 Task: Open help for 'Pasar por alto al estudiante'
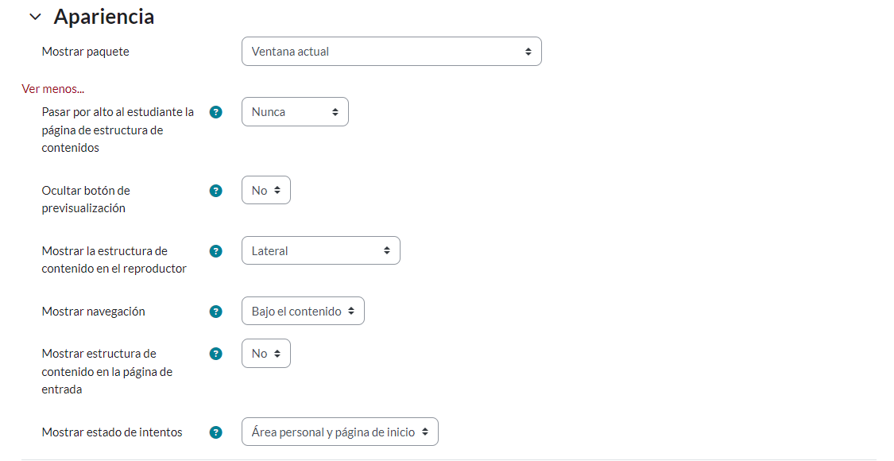[x=215, y=112]
